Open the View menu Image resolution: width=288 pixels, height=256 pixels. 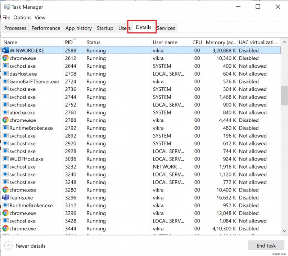click(x=40, y=17)
